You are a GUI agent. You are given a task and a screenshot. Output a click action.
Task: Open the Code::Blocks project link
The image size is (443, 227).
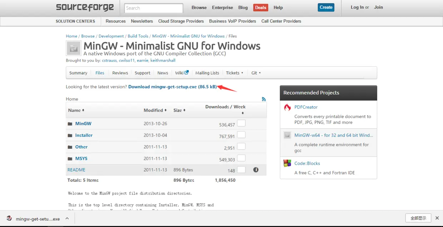(307, 164)
